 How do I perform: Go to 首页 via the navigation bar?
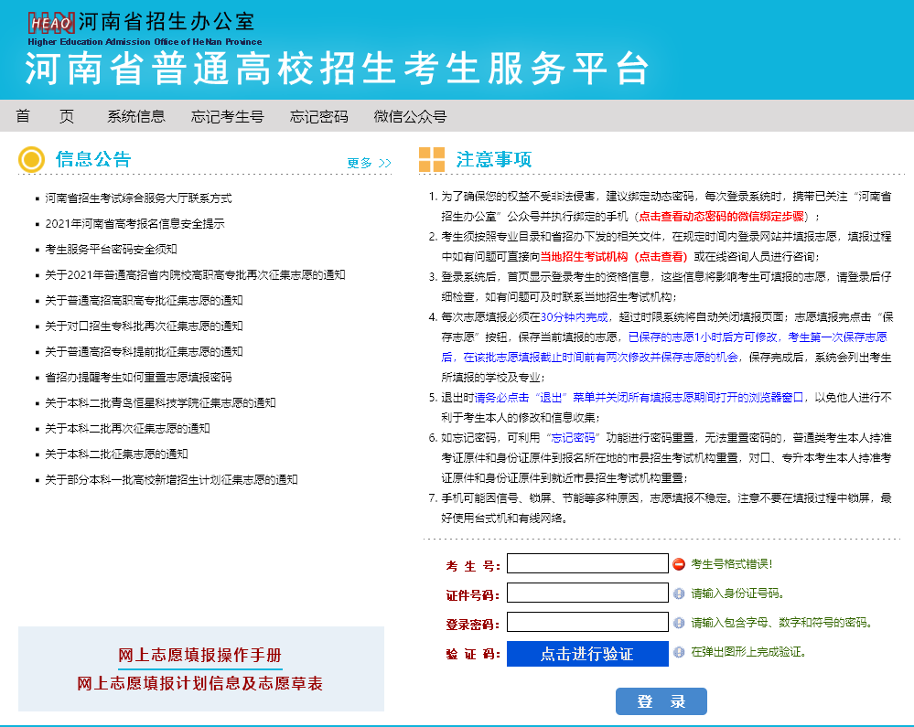tap(46, 117)
